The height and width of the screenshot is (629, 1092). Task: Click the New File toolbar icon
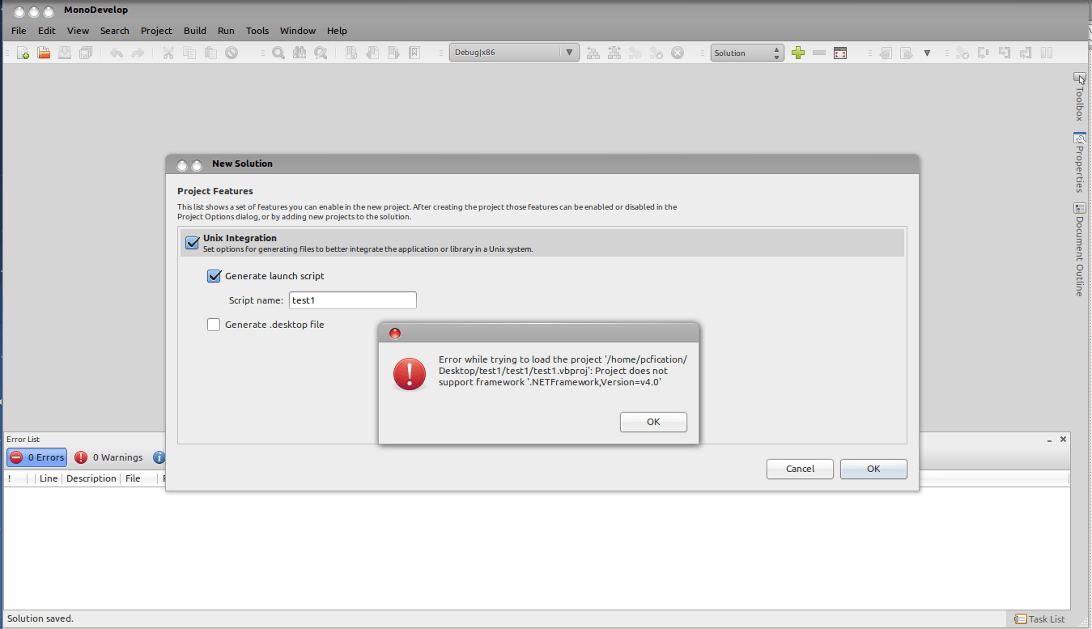[x=23, y=53]
